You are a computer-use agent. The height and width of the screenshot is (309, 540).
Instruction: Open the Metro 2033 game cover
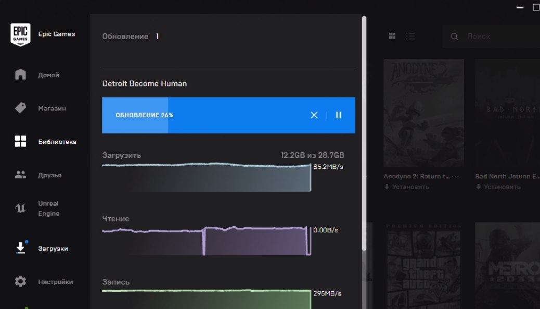(x=508, y=266)
